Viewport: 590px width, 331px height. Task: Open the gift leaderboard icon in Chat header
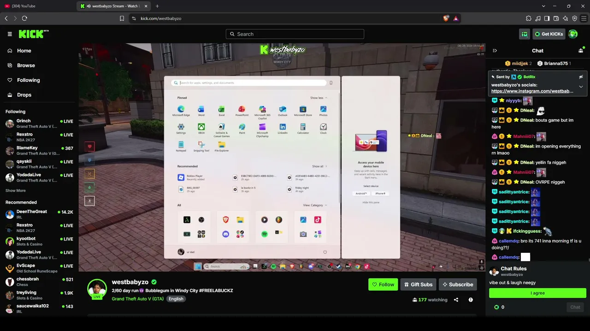click(581, 51)
